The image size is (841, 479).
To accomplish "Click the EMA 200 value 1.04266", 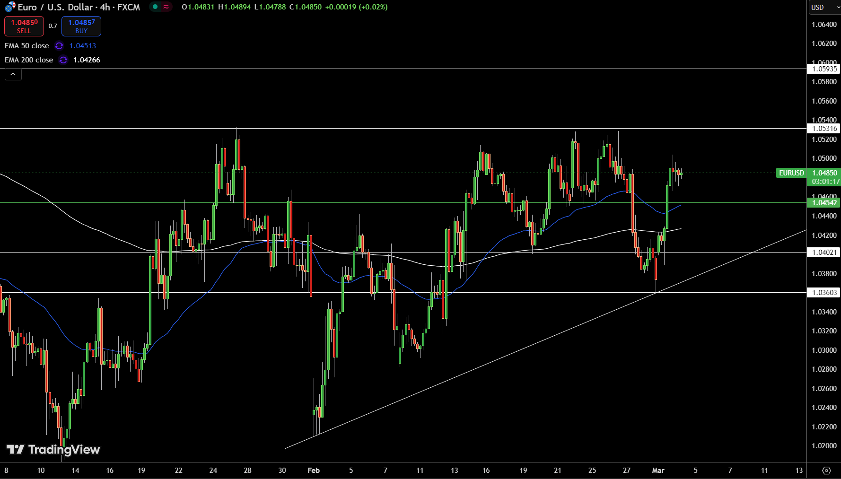I will [x=87, y=60].
